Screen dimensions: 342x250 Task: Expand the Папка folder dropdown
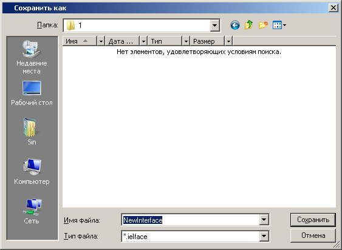pyautogui.click(x=215, y=25)
